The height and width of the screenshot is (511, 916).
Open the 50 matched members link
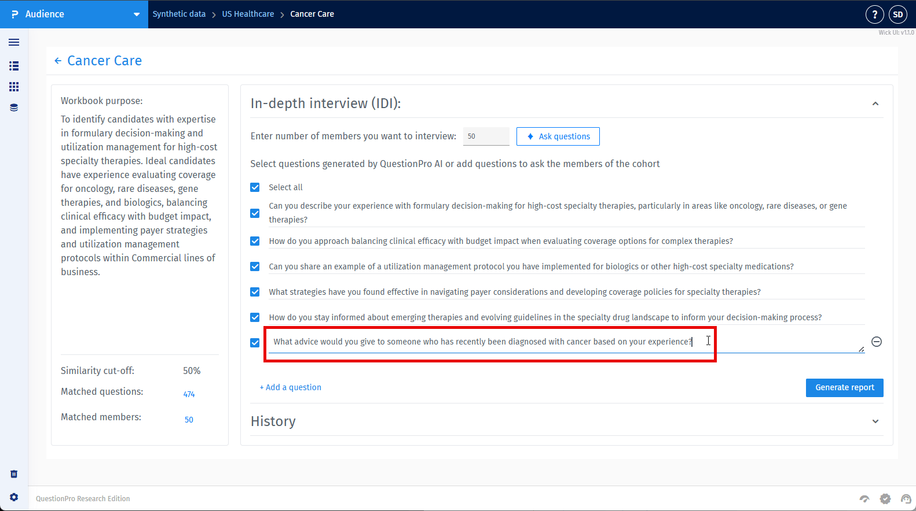click(x=189, y=420)
